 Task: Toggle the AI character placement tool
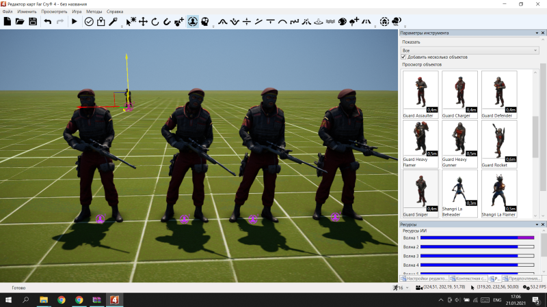click(193, 22)
